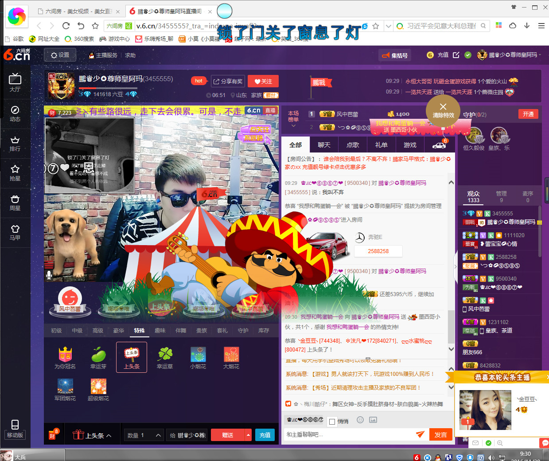Open the user account dropdown at top right
The image size is (549, 461).
click(x=540, y=55)
